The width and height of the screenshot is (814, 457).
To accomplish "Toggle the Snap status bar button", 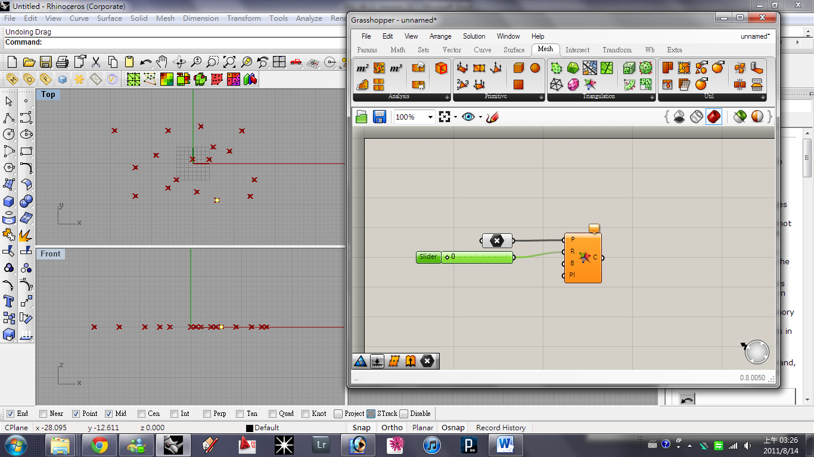I will coord(361,427).
